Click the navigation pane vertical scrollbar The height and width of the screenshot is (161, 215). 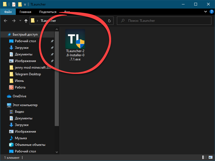click(57, 83)
